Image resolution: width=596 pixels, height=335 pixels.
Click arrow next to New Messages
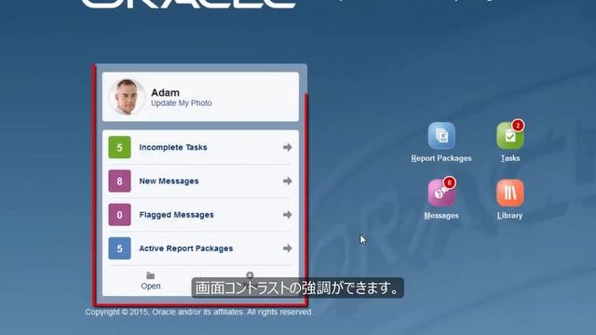288,181
